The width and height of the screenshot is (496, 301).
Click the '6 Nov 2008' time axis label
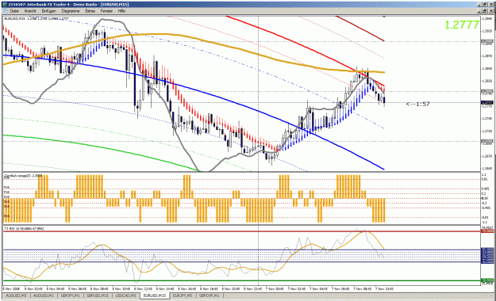click(x=11, y=288)
